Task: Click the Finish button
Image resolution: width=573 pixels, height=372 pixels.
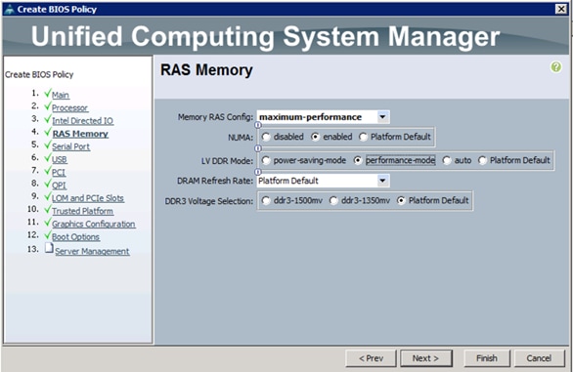Action: [487, 358]
